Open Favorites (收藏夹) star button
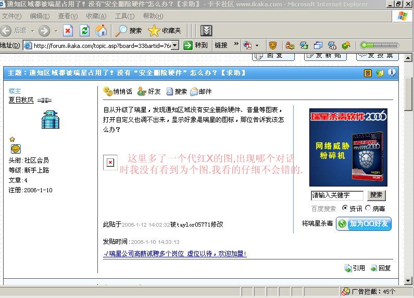Viewport: 414px width, 298px height. (165, 31)
